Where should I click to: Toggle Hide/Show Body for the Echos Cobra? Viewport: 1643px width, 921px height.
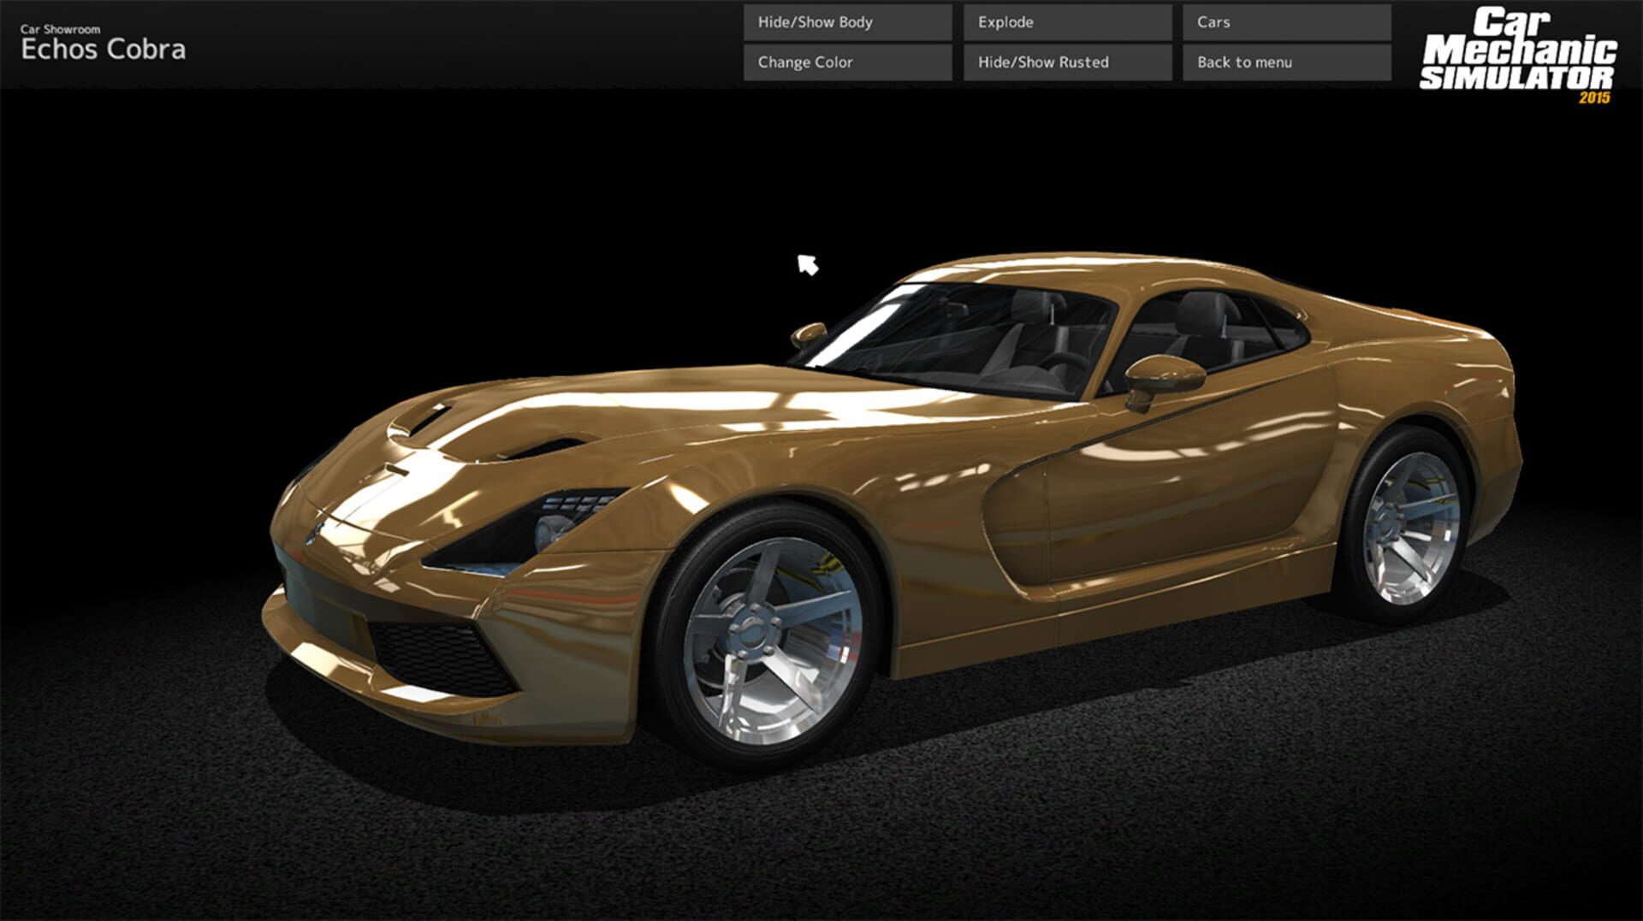click(847, 22)
